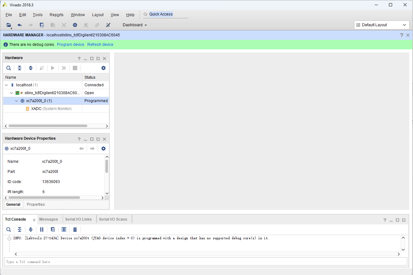Image resolution: width=413 pixels, height=275 pixels.
Task: Go forward in Hardware Device Properties
Action: pyautogui.click(x=92, y=149)
